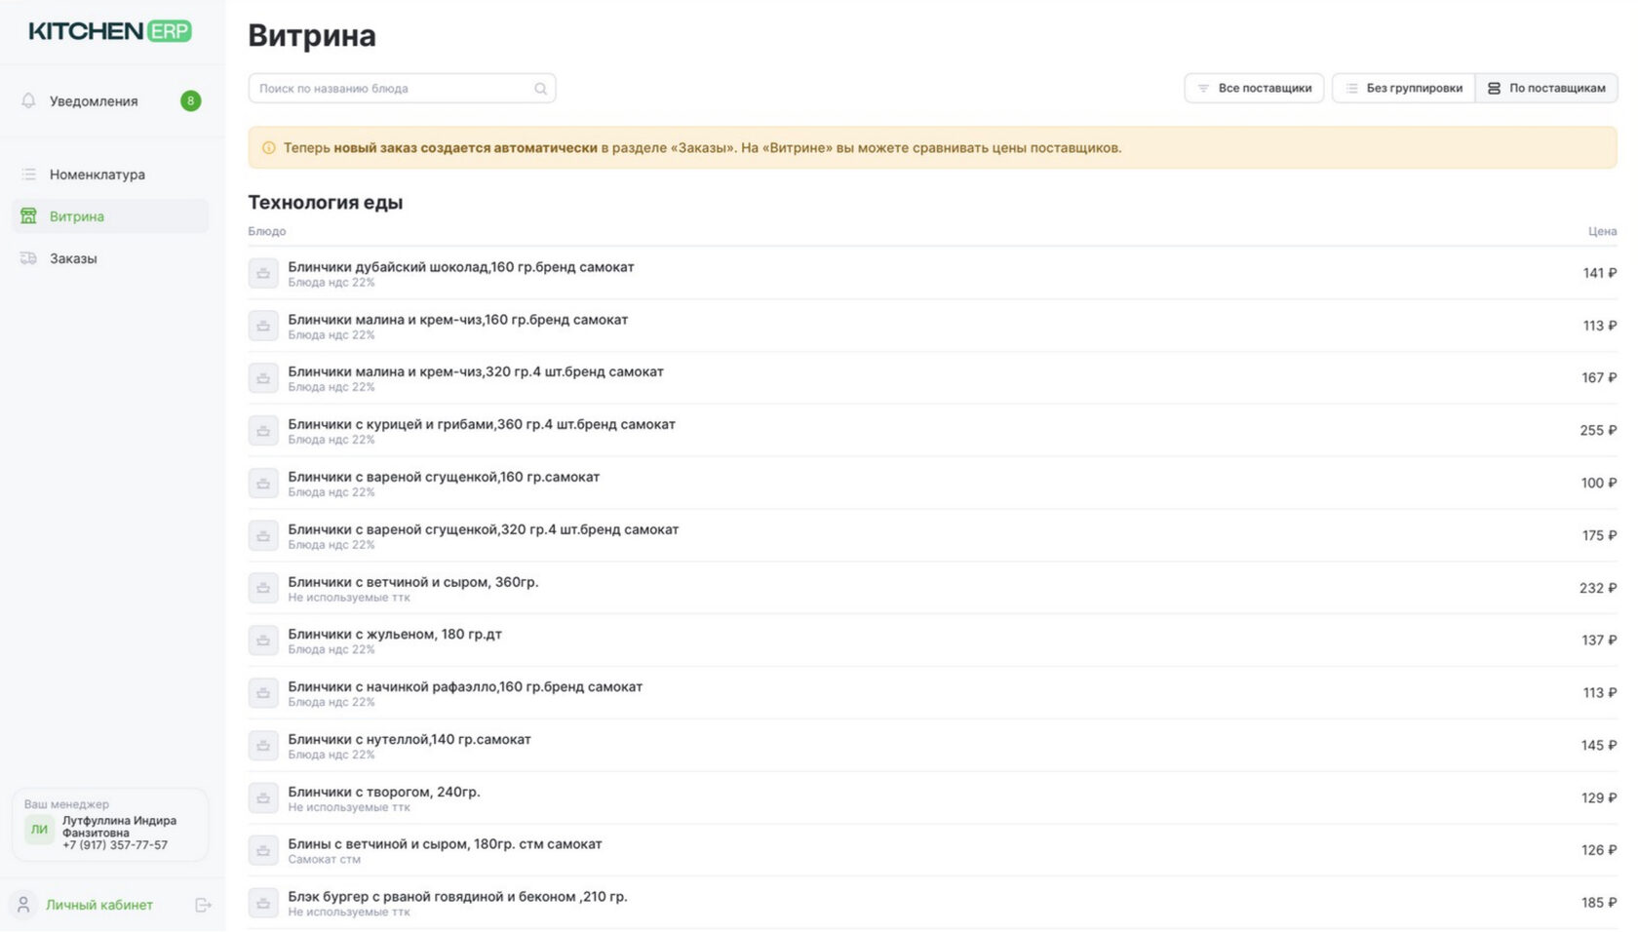Open Заказы section
This screenshot has width=1638, height=932.
pyautogui.click(x=110, y=258)
